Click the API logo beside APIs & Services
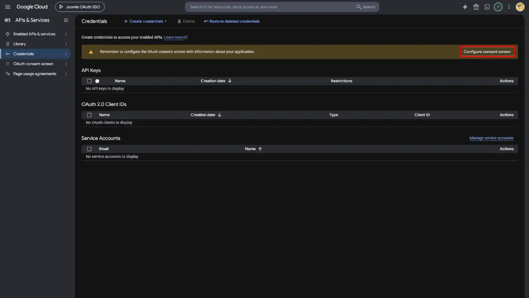The width and height of the screenshot is (529, 298). [8, 20]
